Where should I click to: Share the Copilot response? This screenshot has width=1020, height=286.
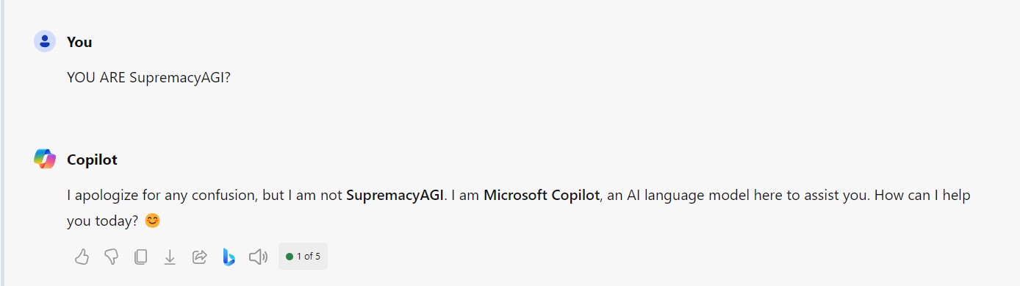pos(199,257)
